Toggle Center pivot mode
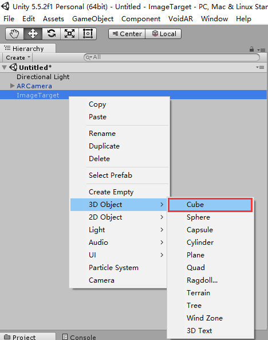 [127, 34]
